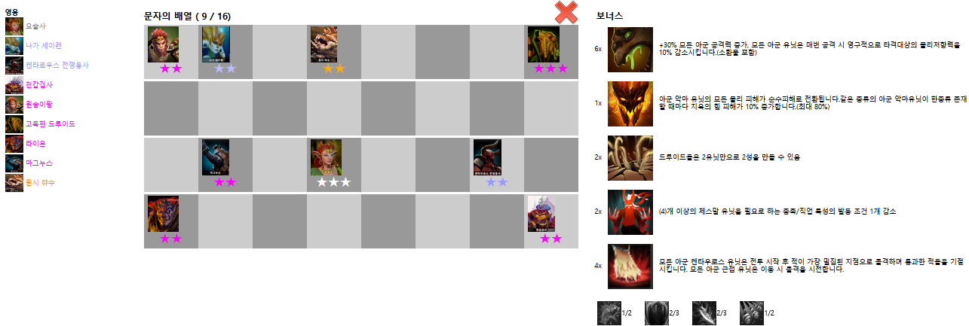Click the grey blade synergy icon marked 2/3
This screenshot has height=326, width=969.
click(x=704, y=312)
